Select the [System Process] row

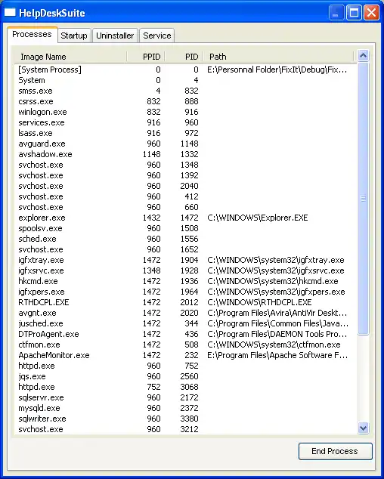[x=185, y=70]
